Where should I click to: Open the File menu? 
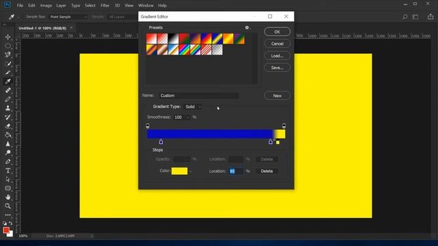20,5
